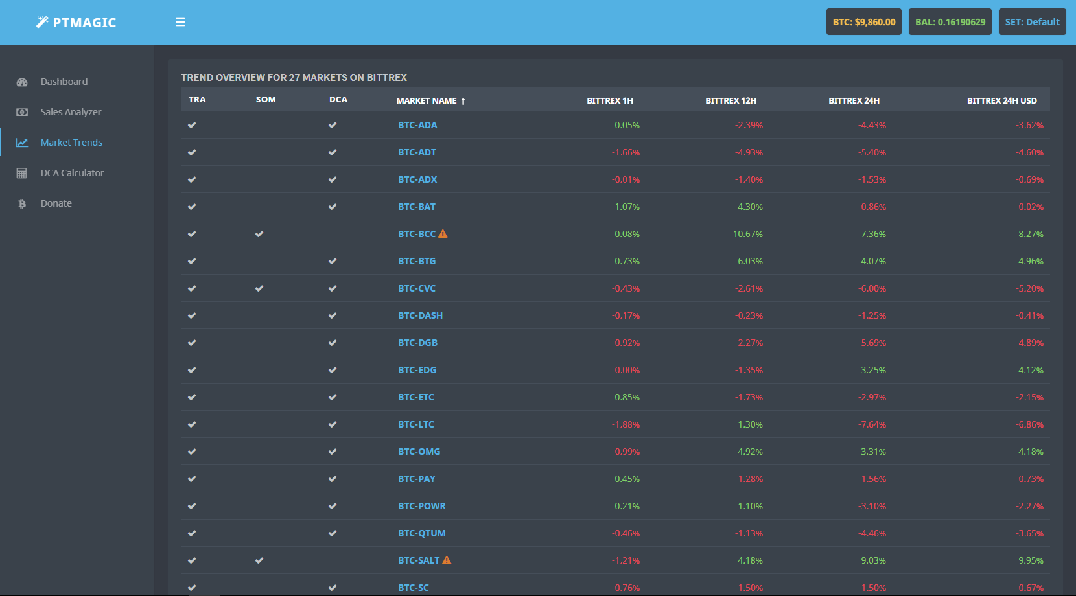1076x596 pixels.
Task: Click the TRA checkmark in BTC-ETC row
Action: click(x=192, y=397)
